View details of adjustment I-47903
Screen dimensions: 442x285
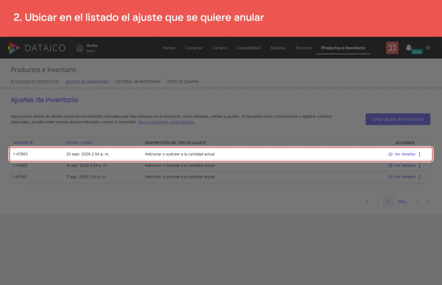point(402,154)
